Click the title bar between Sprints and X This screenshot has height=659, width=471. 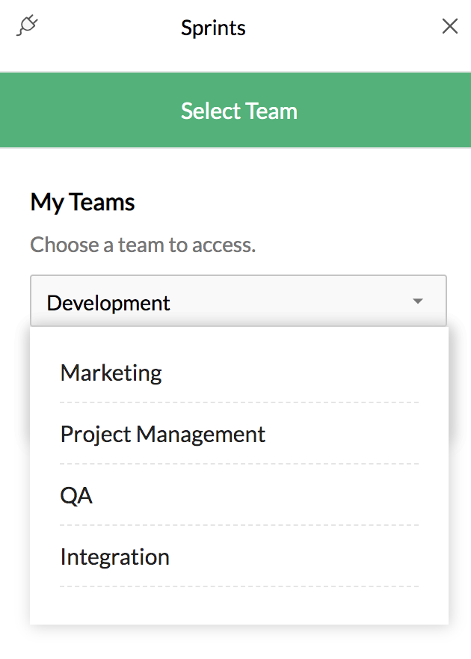pyautogui.click(x=344, y=28)
